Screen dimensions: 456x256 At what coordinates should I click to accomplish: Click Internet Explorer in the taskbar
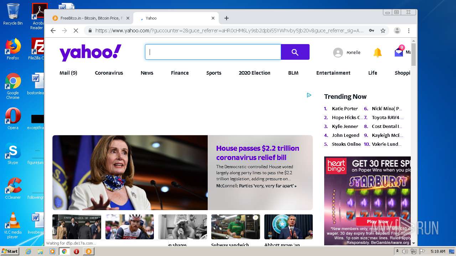pos(28,251)
